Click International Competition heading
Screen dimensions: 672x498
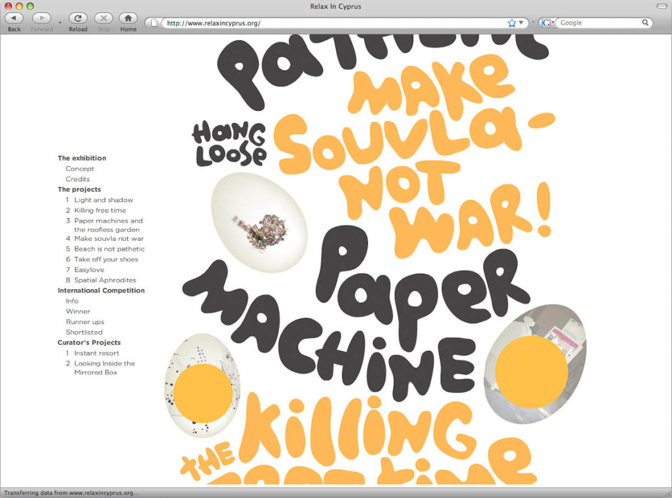pyautogui.click(x=101, y=290)
